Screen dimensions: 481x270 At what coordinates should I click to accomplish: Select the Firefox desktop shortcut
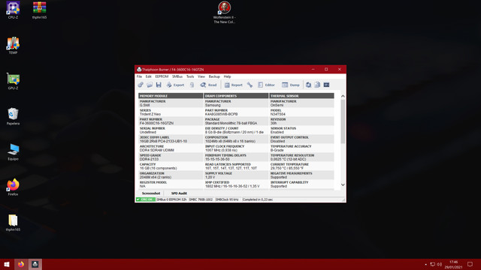click(13, 187)
